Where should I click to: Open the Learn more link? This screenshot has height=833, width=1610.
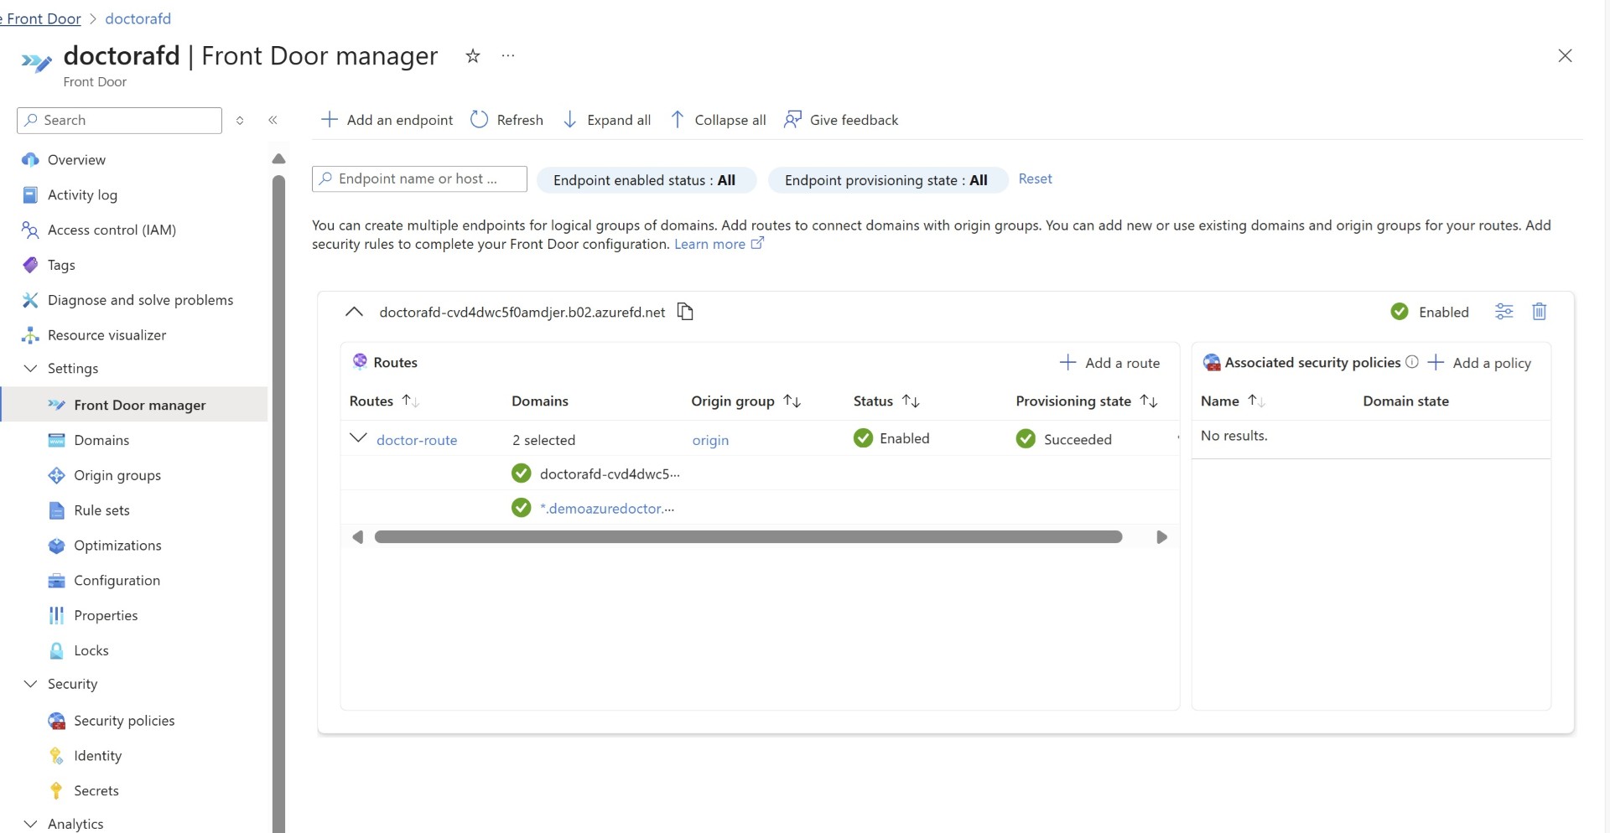click(x=719, y=244)
